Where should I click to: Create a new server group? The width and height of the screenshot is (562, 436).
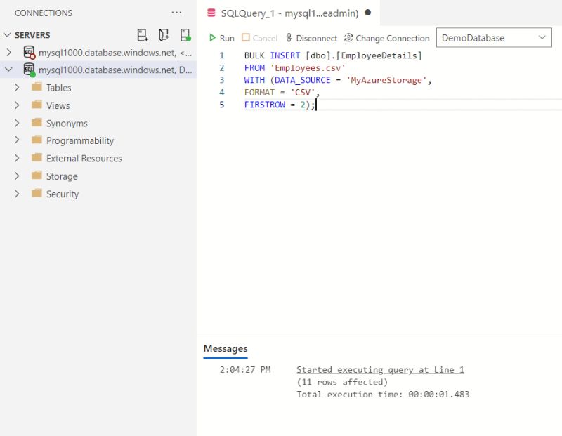162,34
